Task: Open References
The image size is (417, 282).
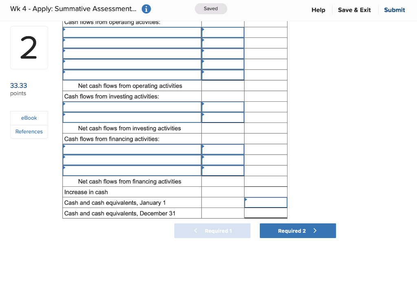Action: click(x=29, y=131)
